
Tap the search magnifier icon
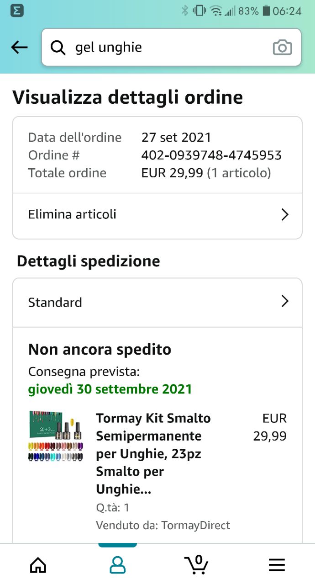[58, 48]
